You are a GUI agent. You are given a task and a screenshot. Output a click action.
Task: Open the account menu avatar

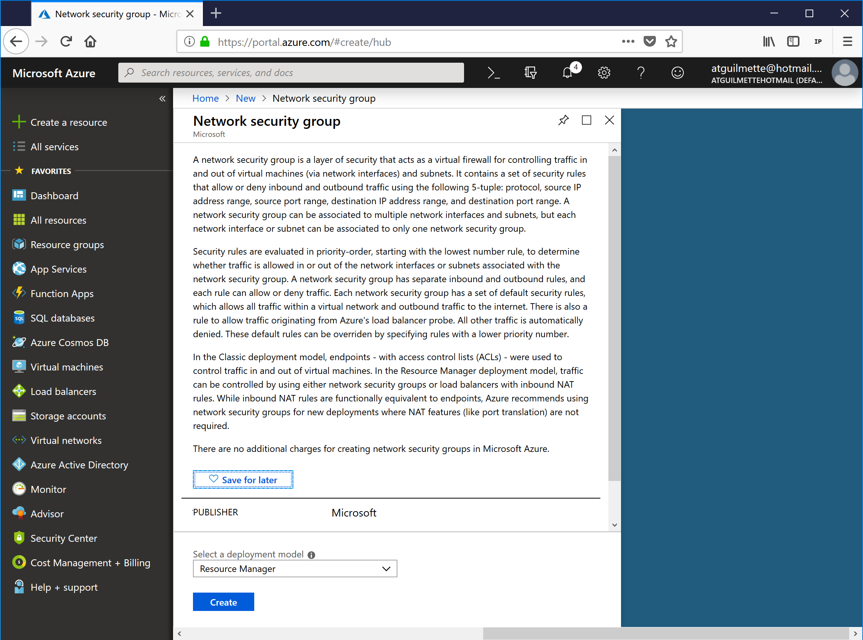click(x=844, y=73)
